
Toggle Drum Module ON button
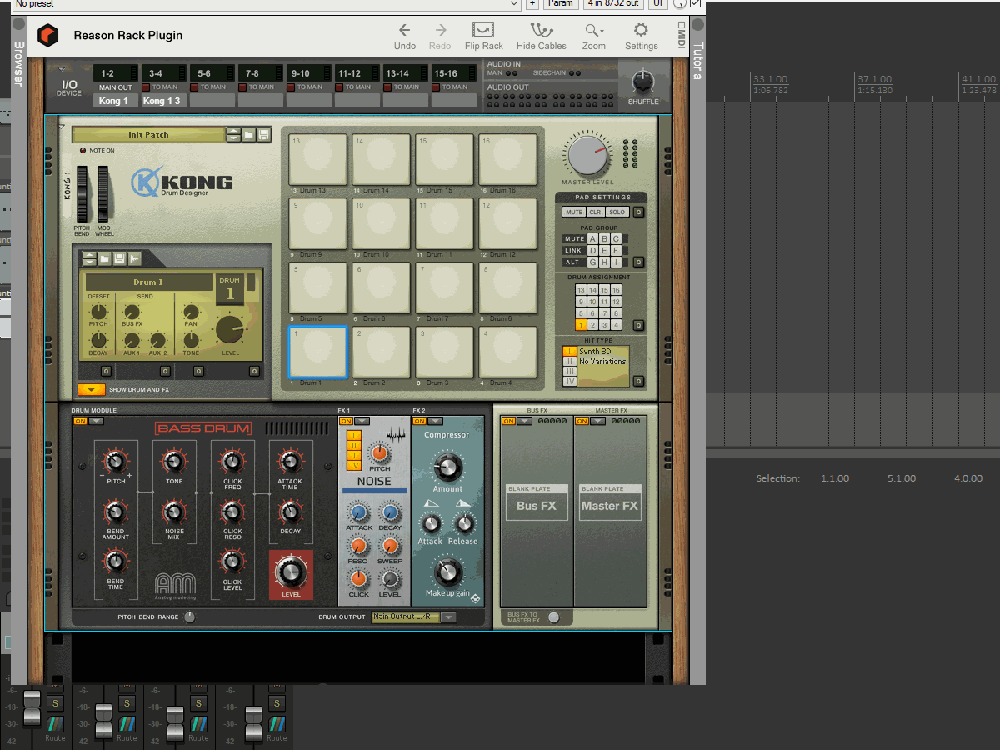click(x=80, y=421)
